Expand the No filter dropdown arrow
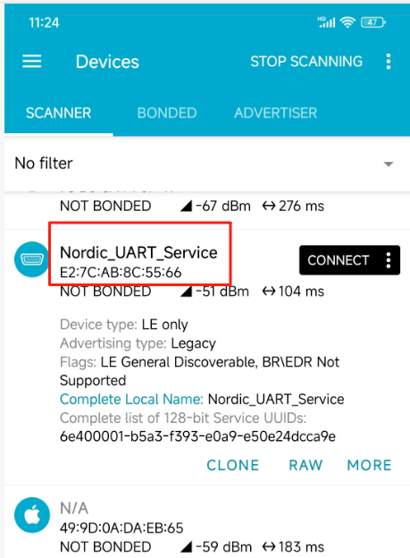 pyautogui.click(x=389, y=164)
